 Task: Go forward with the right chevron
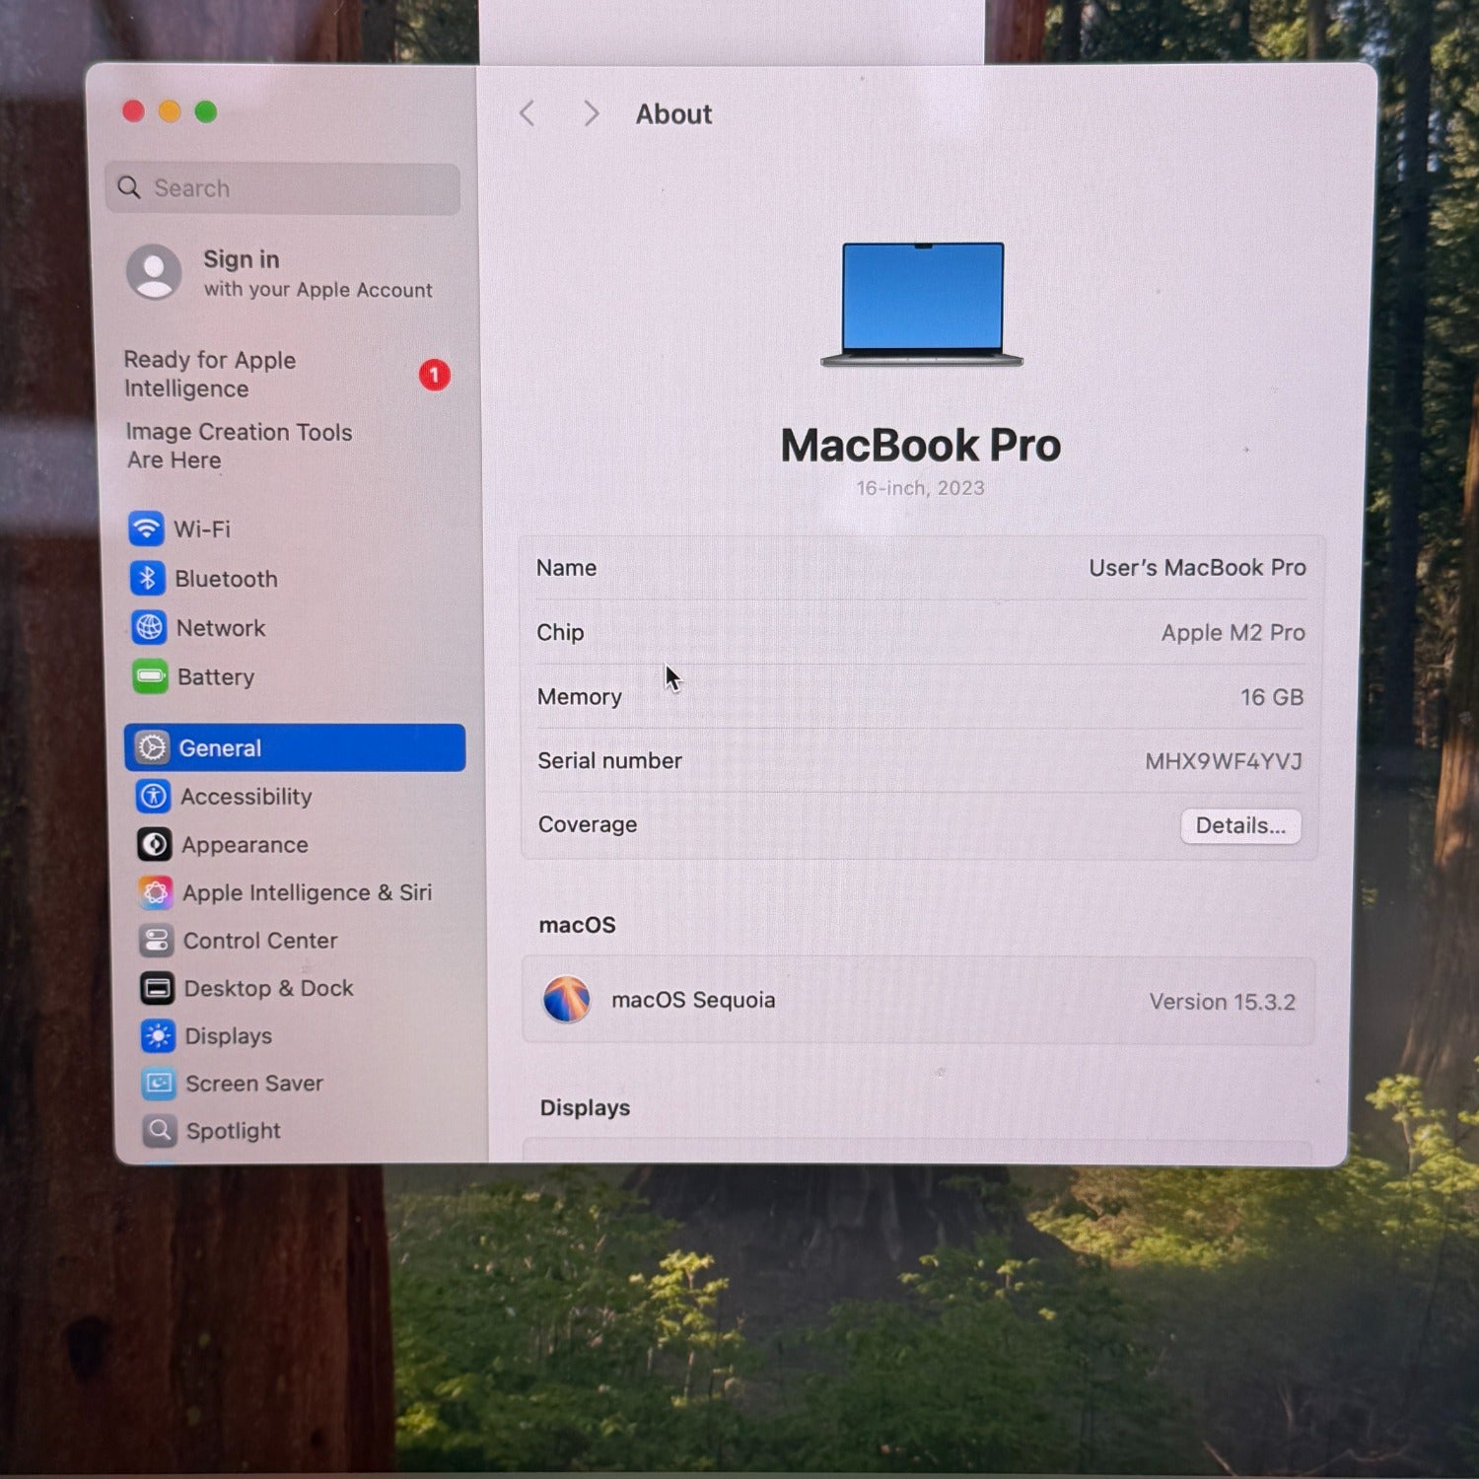591,113
